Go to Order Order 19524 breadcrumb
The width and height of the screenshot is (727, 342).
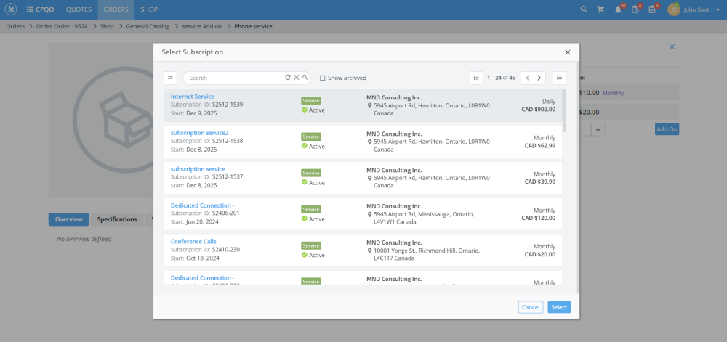(x=62, y=26)
